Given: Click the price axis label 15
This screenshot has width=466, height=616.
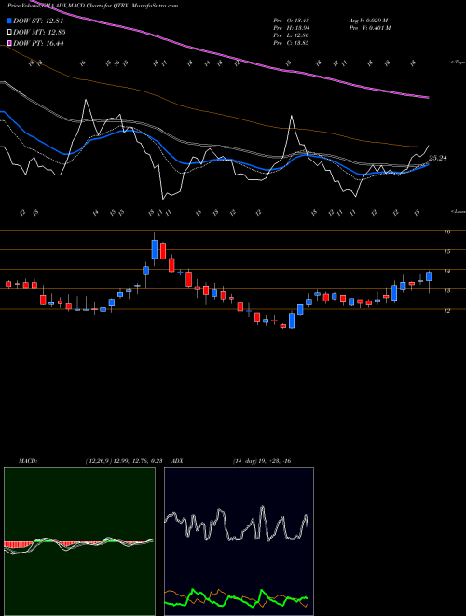Looking at the screenshot, I should coord(446,251).
